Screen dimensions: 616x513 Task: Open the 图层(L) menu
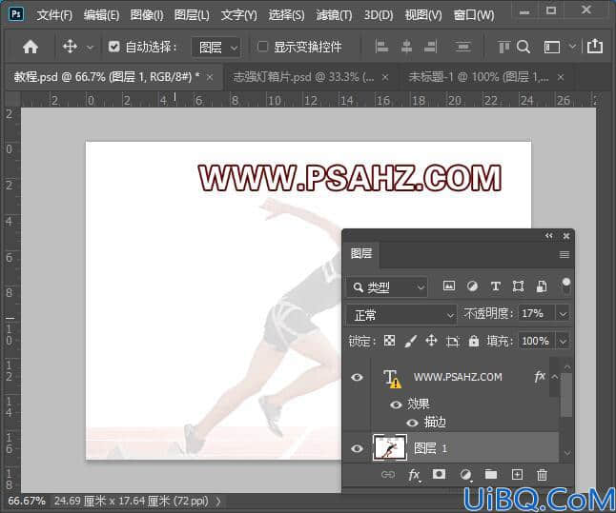pyautogui.click(x=192, y=15)
